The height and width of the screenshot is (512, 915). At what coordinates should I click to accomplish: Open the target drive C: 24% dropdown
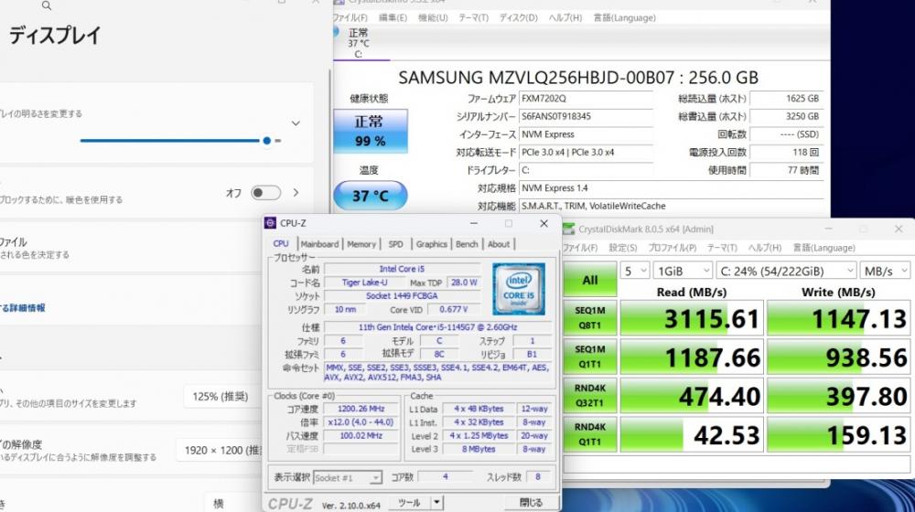point(787,271)
